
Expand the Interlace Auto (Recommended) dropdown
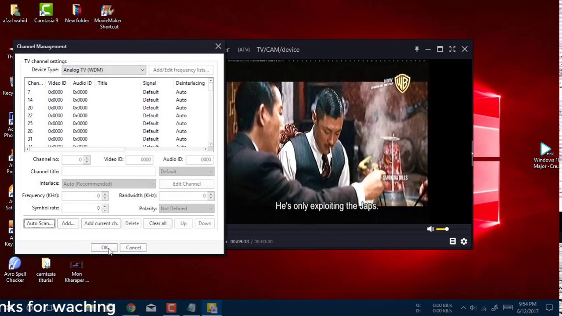[109, 184]
